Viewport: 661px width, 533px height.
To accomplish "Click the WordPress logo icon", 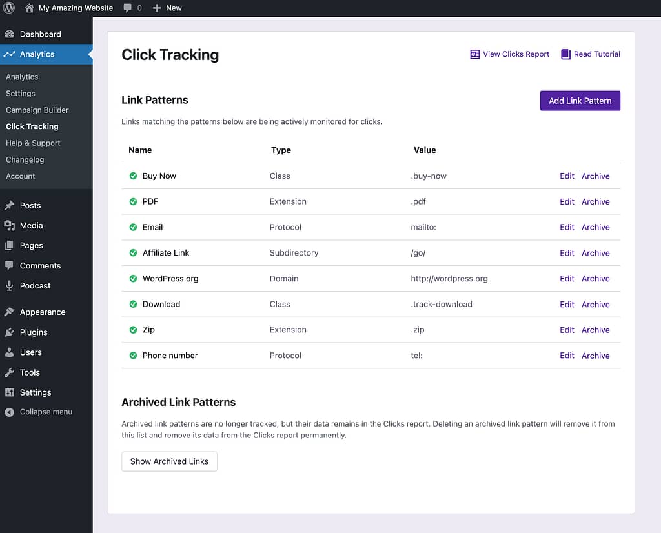I will click(x=9, y=8).
